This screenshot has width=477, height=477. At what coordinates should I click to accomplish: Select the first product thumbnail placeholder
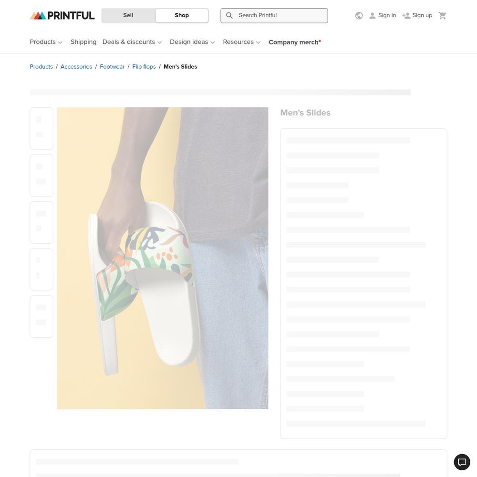click(41, 128)
